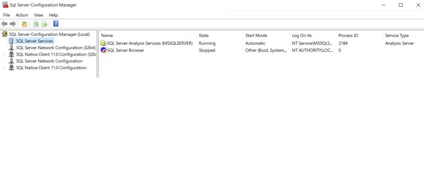Click the Stopped state cell
This screenshot has height=192, width=424.
point(207,50)
